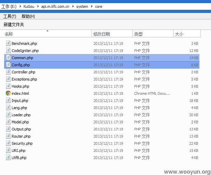Select the file name Input.php
This screenshot has height=175, width=211.
coord(20,100)
